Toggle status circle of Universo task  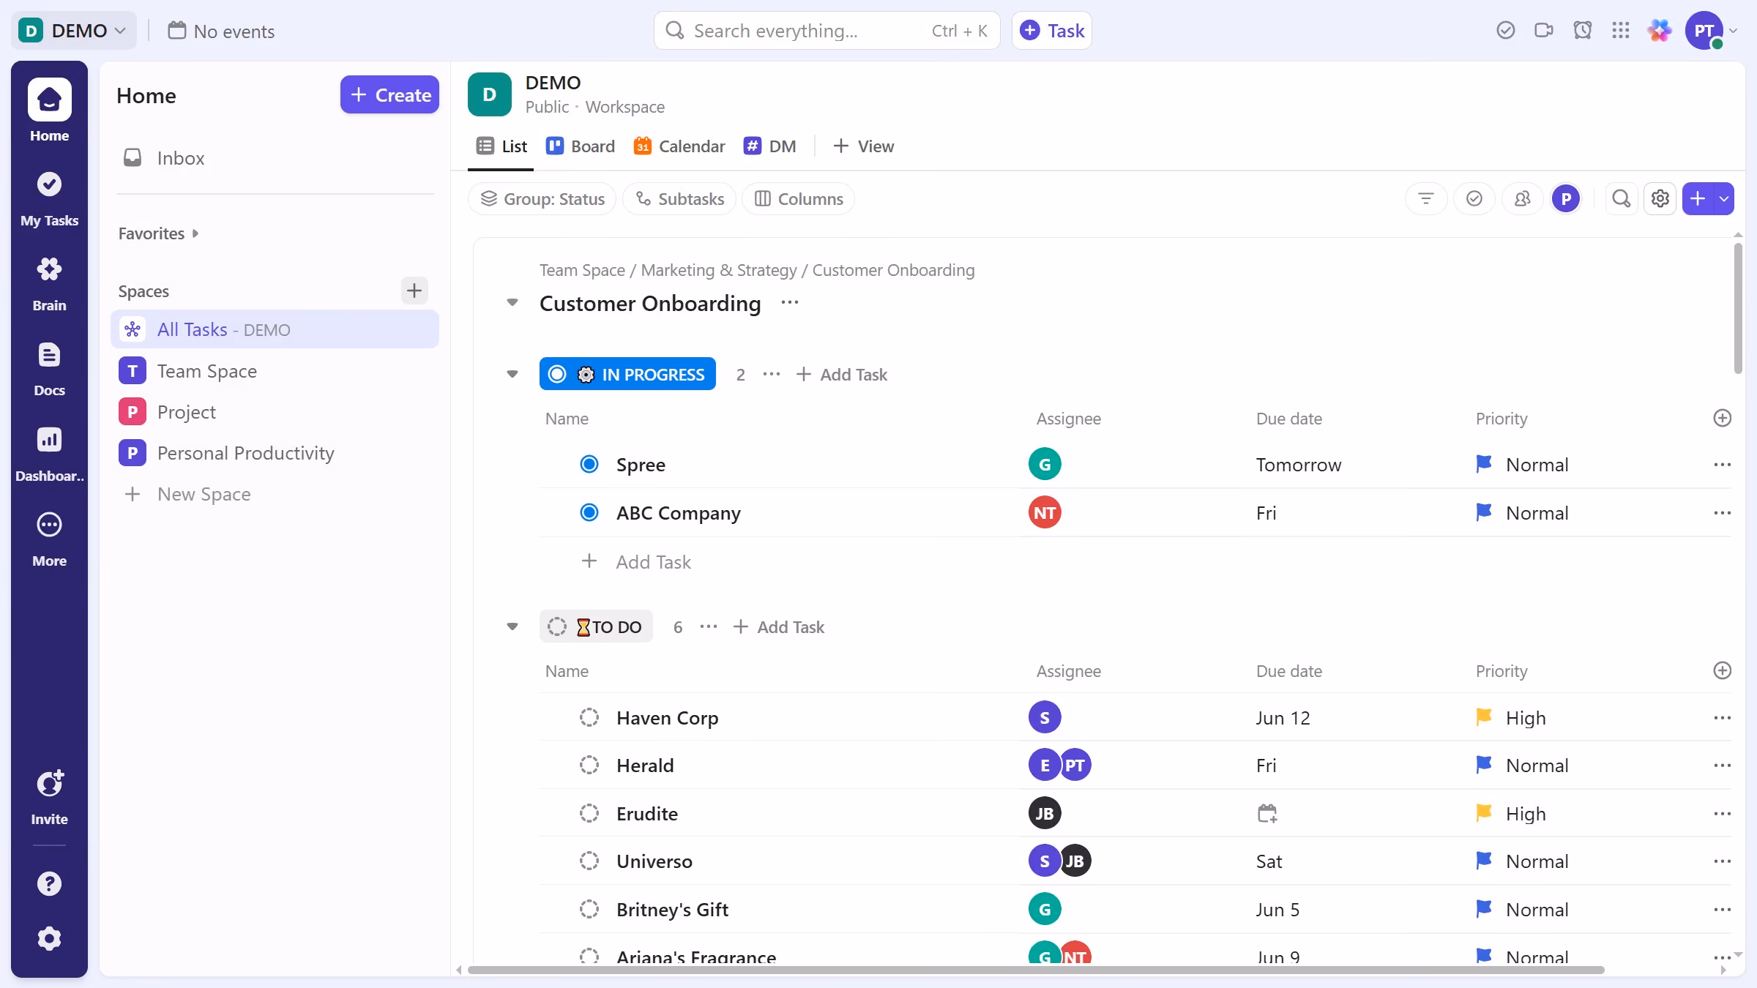pyautogui.click(x=589, y=861)
